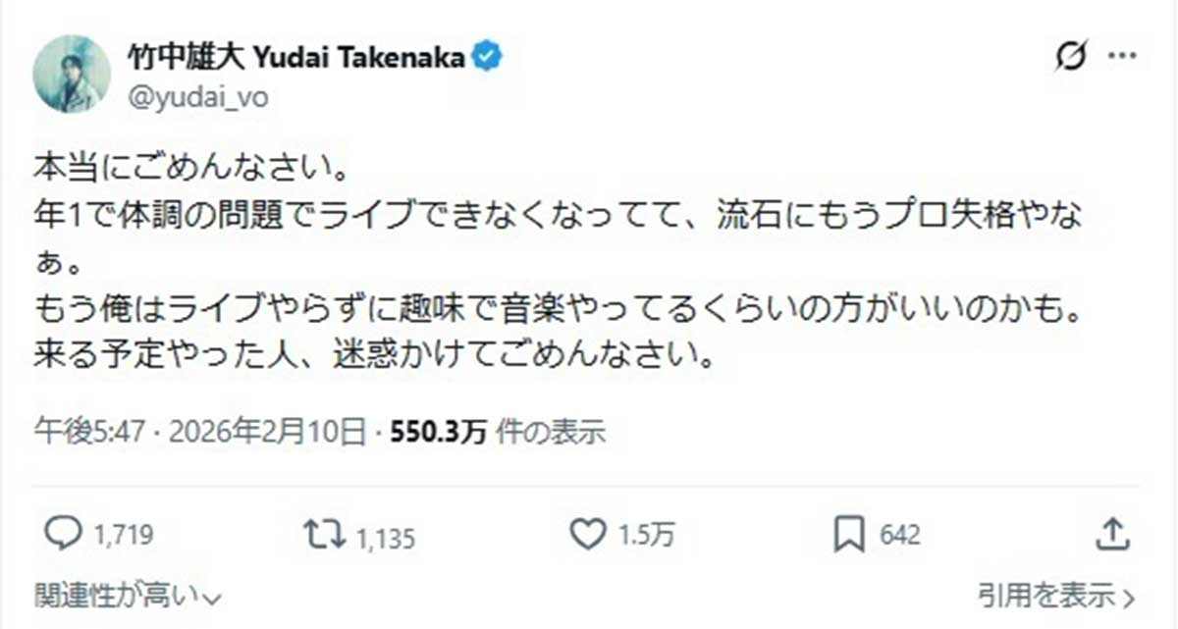1178x629 pixels.
Task: Open the 550.3万 件の表示 view count
Action: (x=498, y=430)
